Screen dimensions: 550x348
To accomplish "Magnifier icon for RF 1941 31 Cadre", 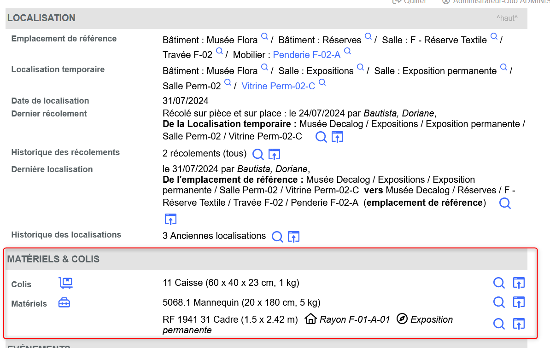I will click(499, 324).
